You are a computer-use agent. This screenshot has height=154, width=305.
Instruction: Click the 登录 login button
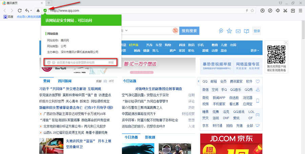click(x=257, y=31)
